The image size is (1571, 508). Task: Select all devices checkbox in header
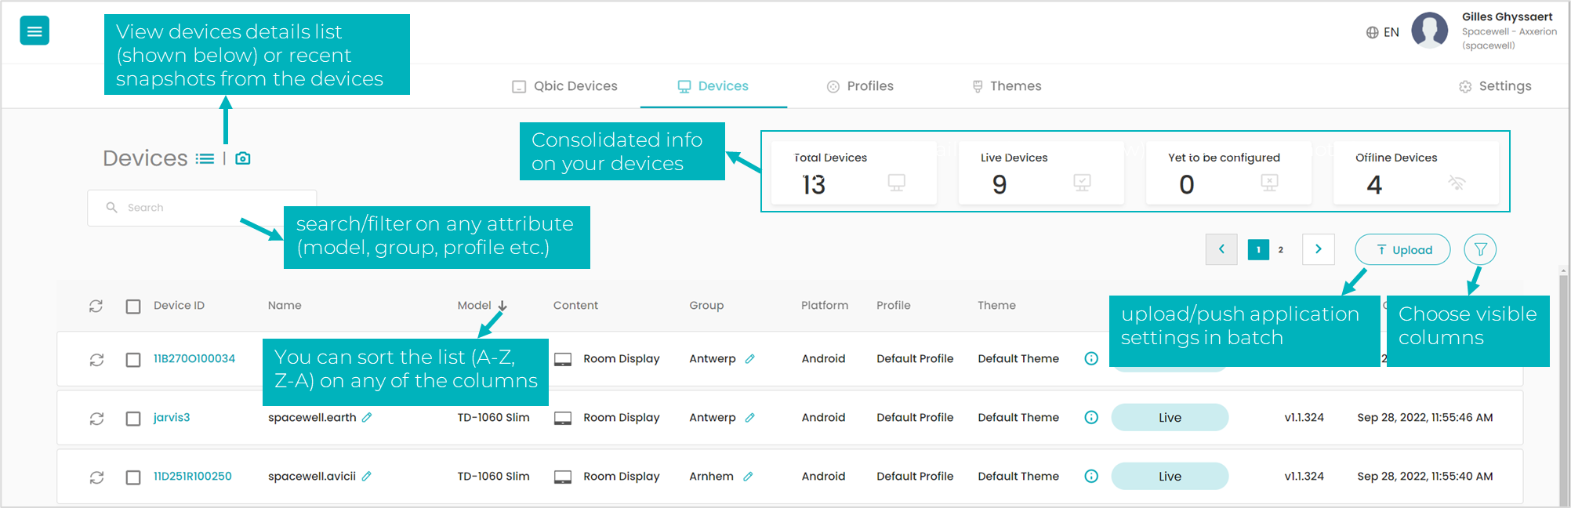133,306
